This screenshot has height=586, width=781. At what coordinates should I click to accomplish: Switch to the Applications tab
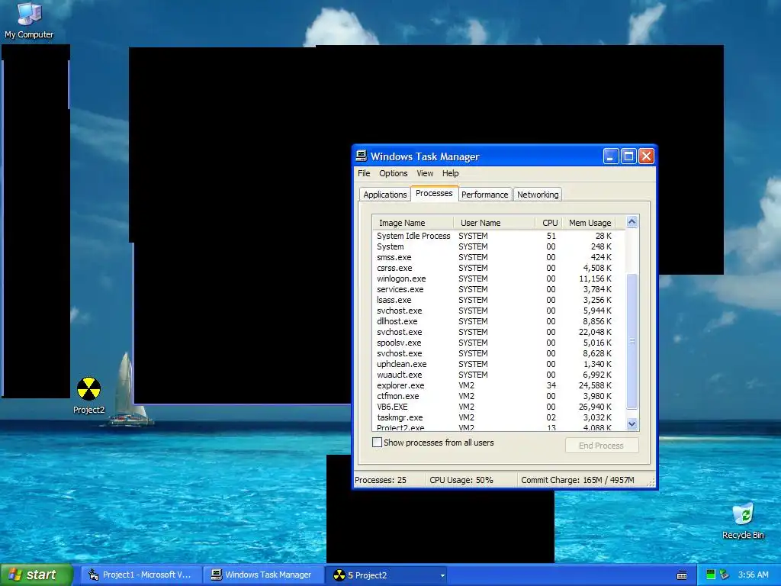point(384,195)
